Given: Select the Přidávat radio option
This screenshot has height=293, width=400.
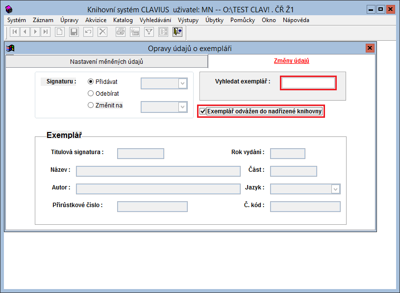Looking at the screenshot, I should [91, 82].
